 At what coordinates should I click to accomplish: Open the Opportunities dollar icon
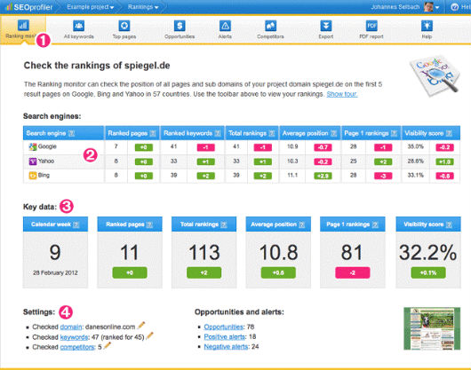[x=180, y=26]
